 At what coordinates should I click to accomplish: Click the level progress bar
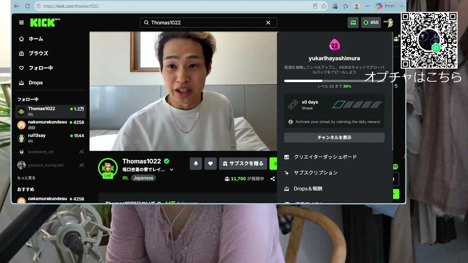334,81
